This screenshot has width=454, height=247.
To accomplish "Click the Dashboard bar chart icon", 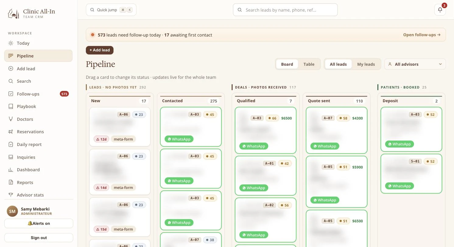I will (x=11, y=170).
